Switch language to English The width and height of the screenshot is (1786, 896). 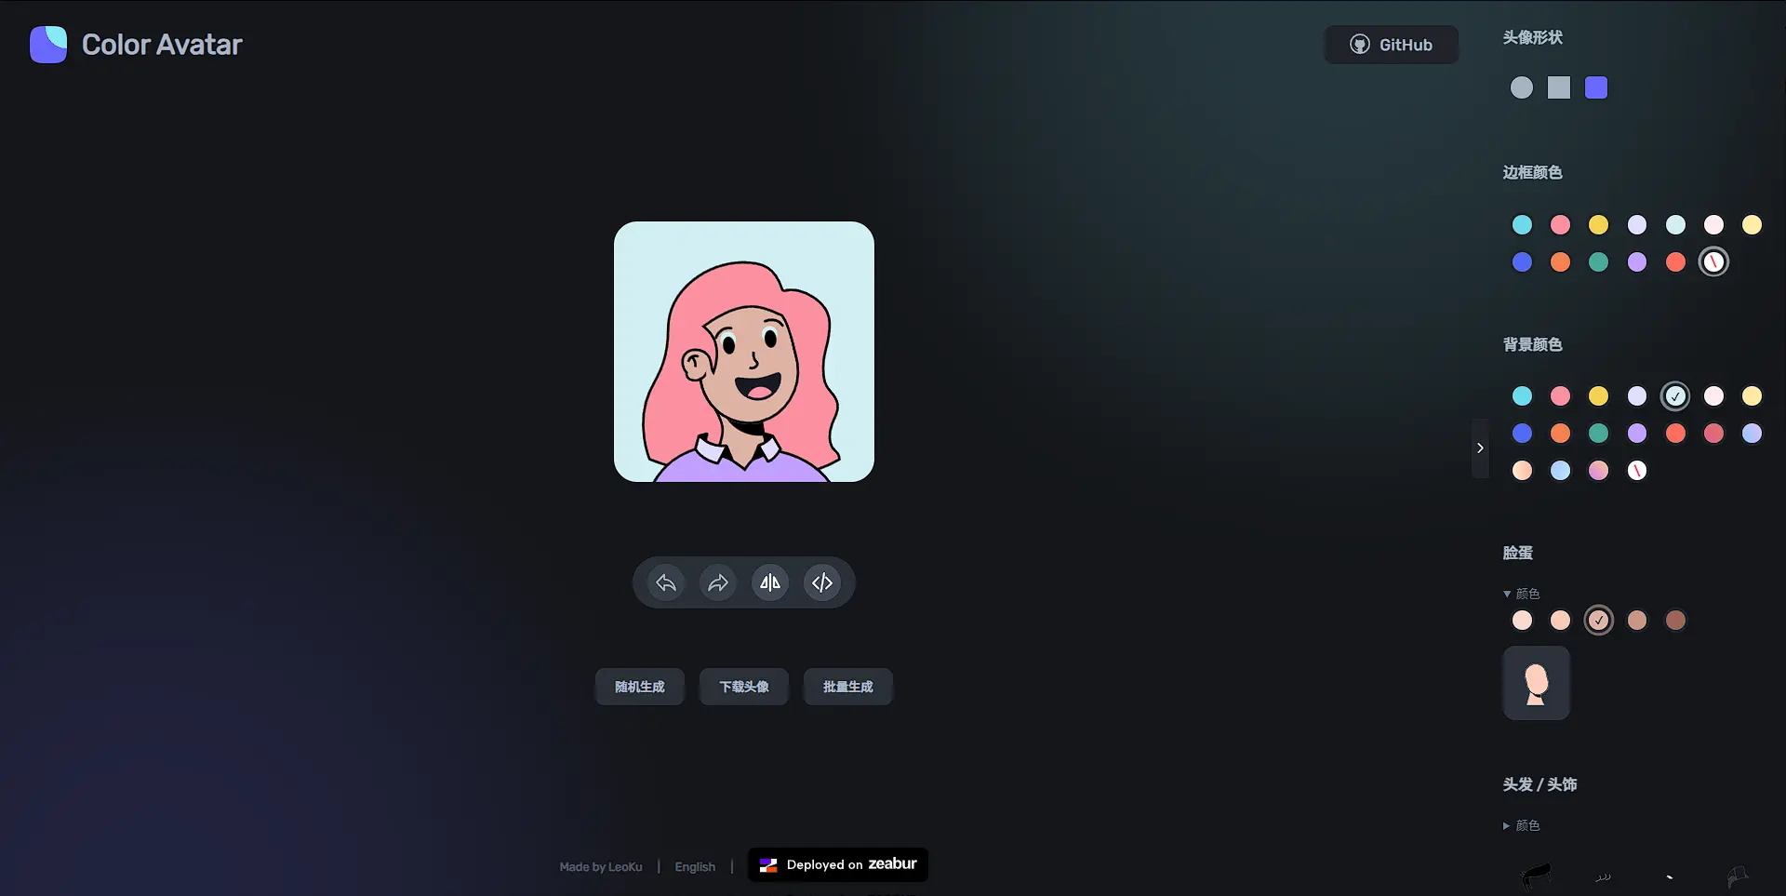tap(695, 866)
